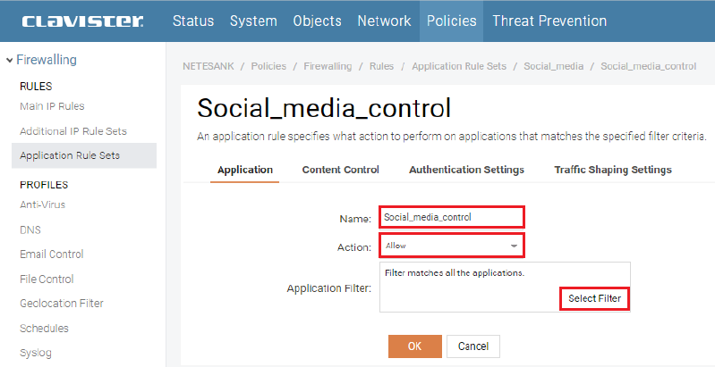This screenshot has height=367, width=715.
Task: Open the Objects menu
Action: tap(317, 21)
